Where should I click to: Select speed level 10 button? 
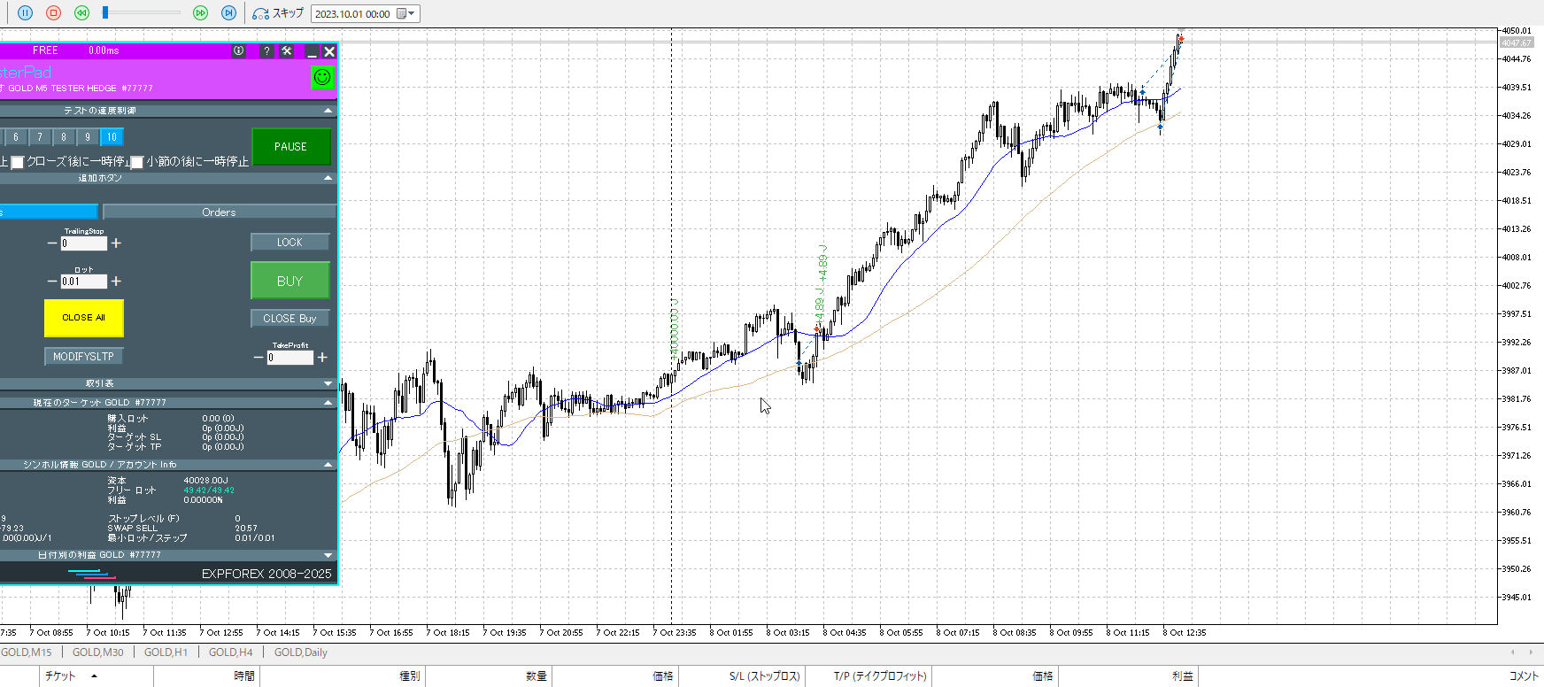point(112,137)
